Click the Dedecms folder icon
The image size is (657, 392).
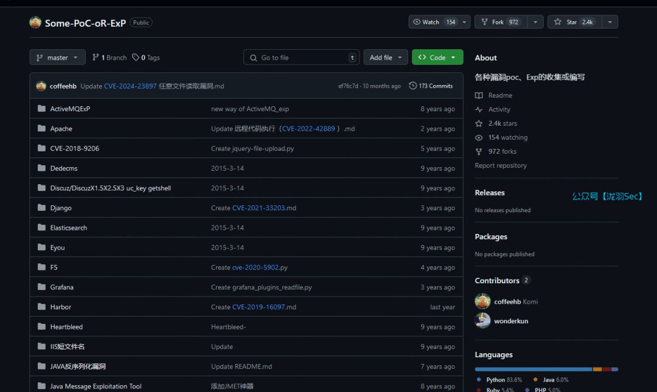[x=41, y=168]
